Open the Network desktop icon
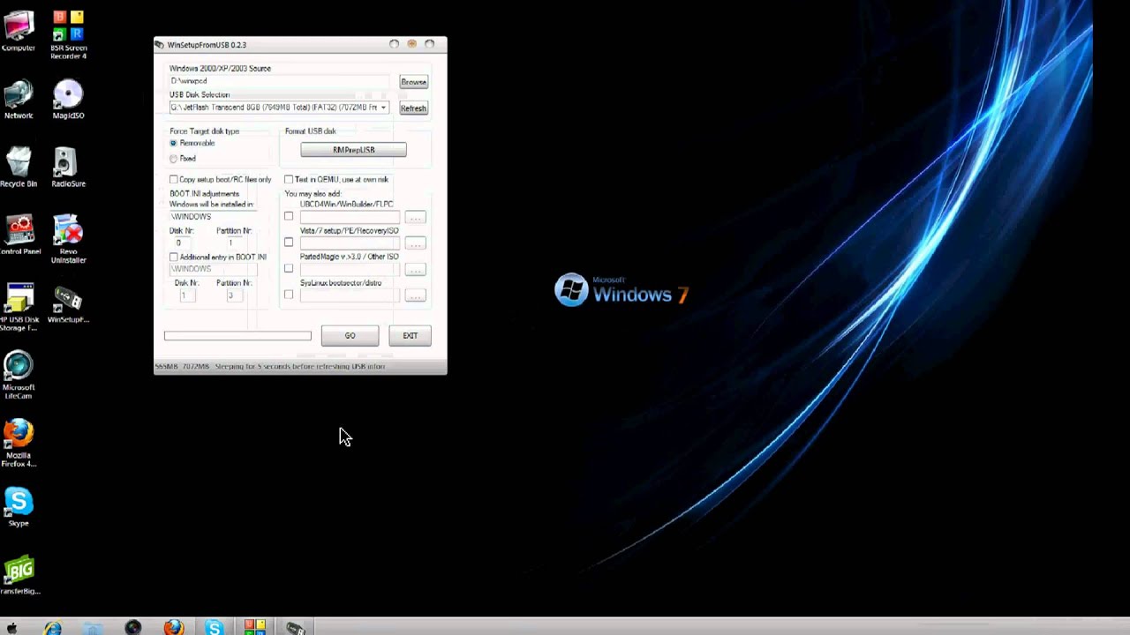Viewport: 1130px width, 635px height. click(19, 100)
